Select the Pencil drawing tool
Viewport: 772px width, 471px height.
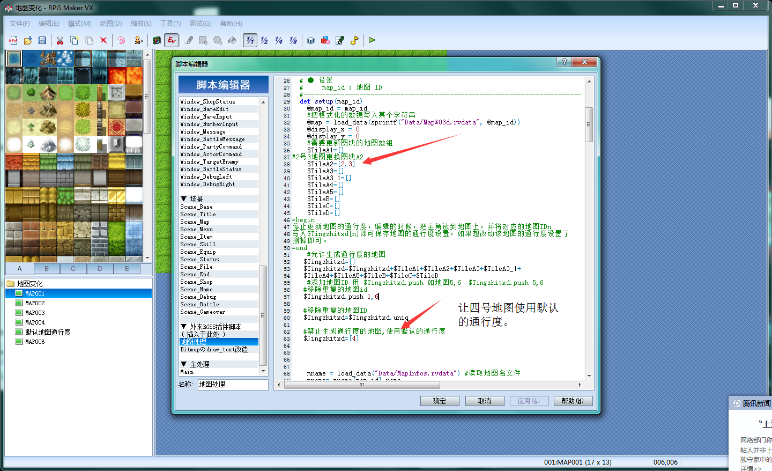pyautogui.click(x=189, y=40)
